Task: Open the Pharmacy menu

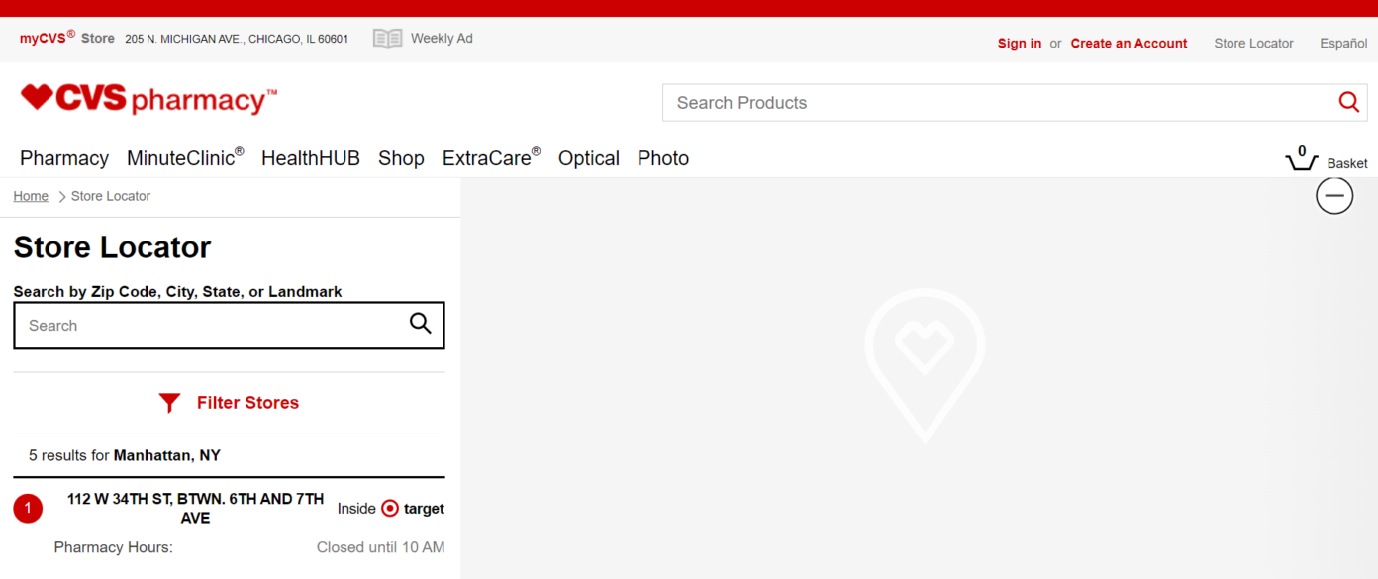Action: point(64,158)
